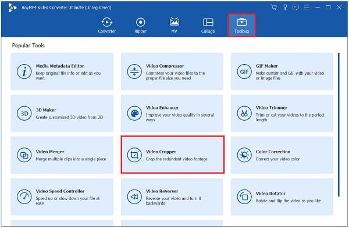Maximize the AnyMP4 window
This screenshot has width=349, height=228.
point(328,8)
